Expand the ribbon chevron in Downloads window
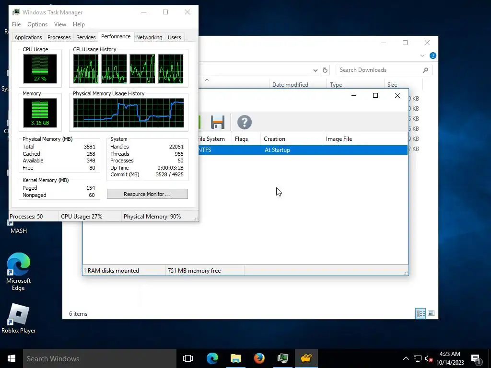The image size is (491, 368). 422,56
